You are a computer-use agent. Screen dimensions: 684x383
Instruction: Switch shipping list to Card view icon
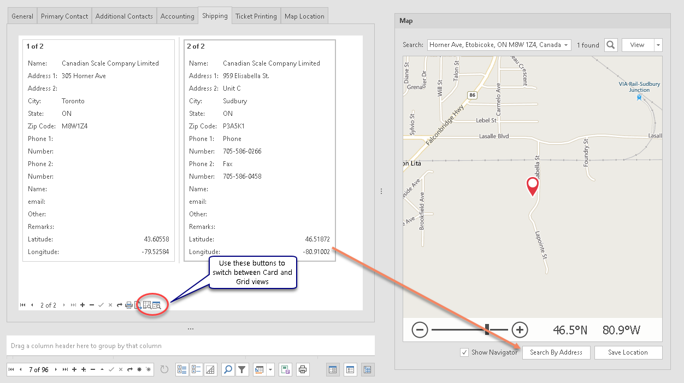157,305
